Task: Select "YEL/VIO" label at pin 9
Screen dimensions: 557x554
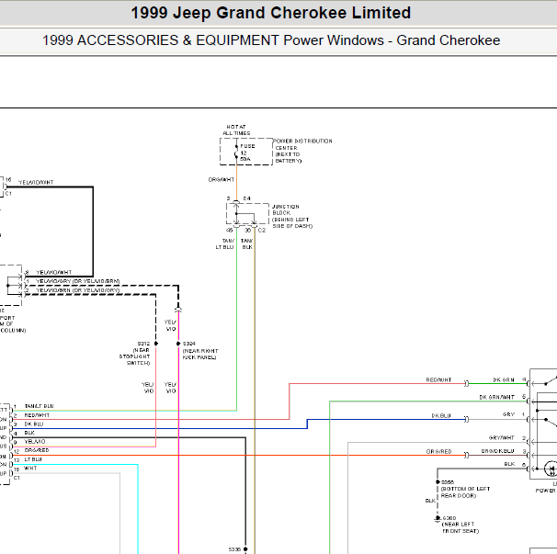Action: 35,442
